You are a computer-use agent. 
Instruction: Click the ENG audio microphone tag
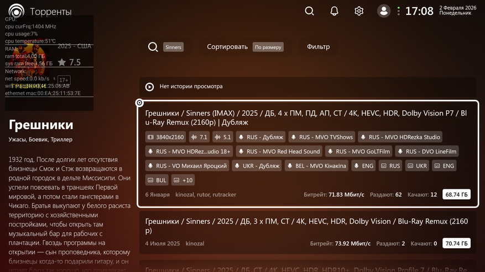(363, 166)
